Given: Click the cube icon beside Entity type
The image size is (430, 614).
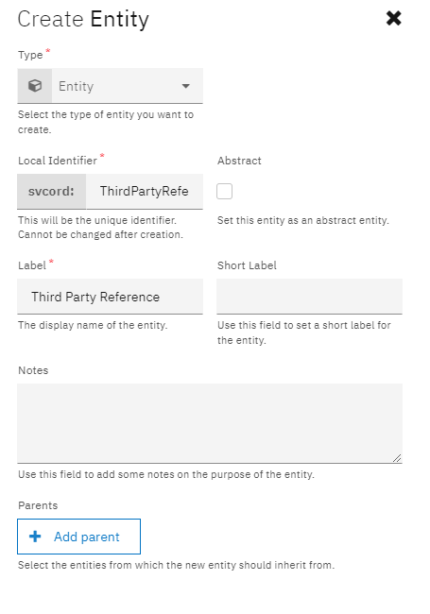Looking at the screenshot, I should pyautogui.click(x=35, y=86).
